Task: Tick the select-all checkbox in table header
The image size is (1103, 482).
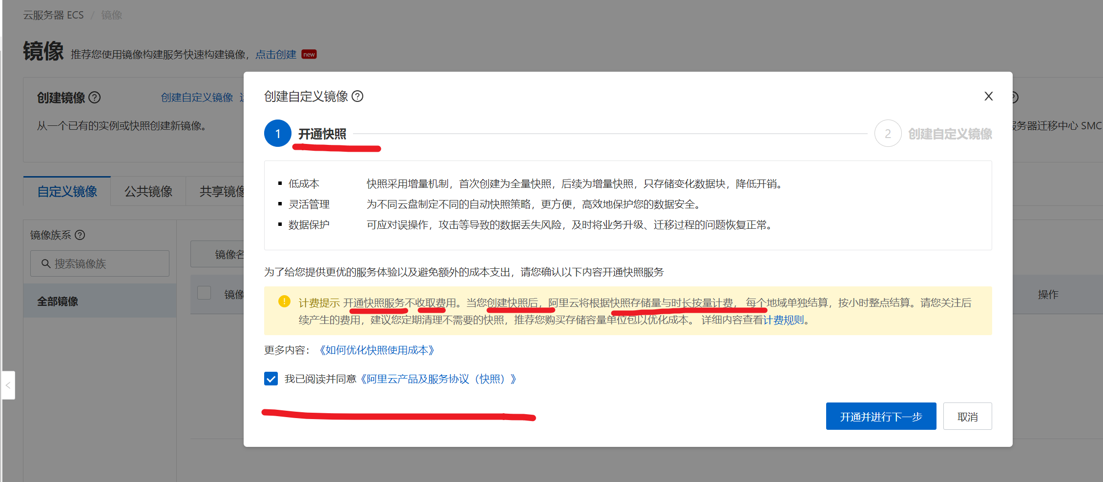Action: (204, 293)
